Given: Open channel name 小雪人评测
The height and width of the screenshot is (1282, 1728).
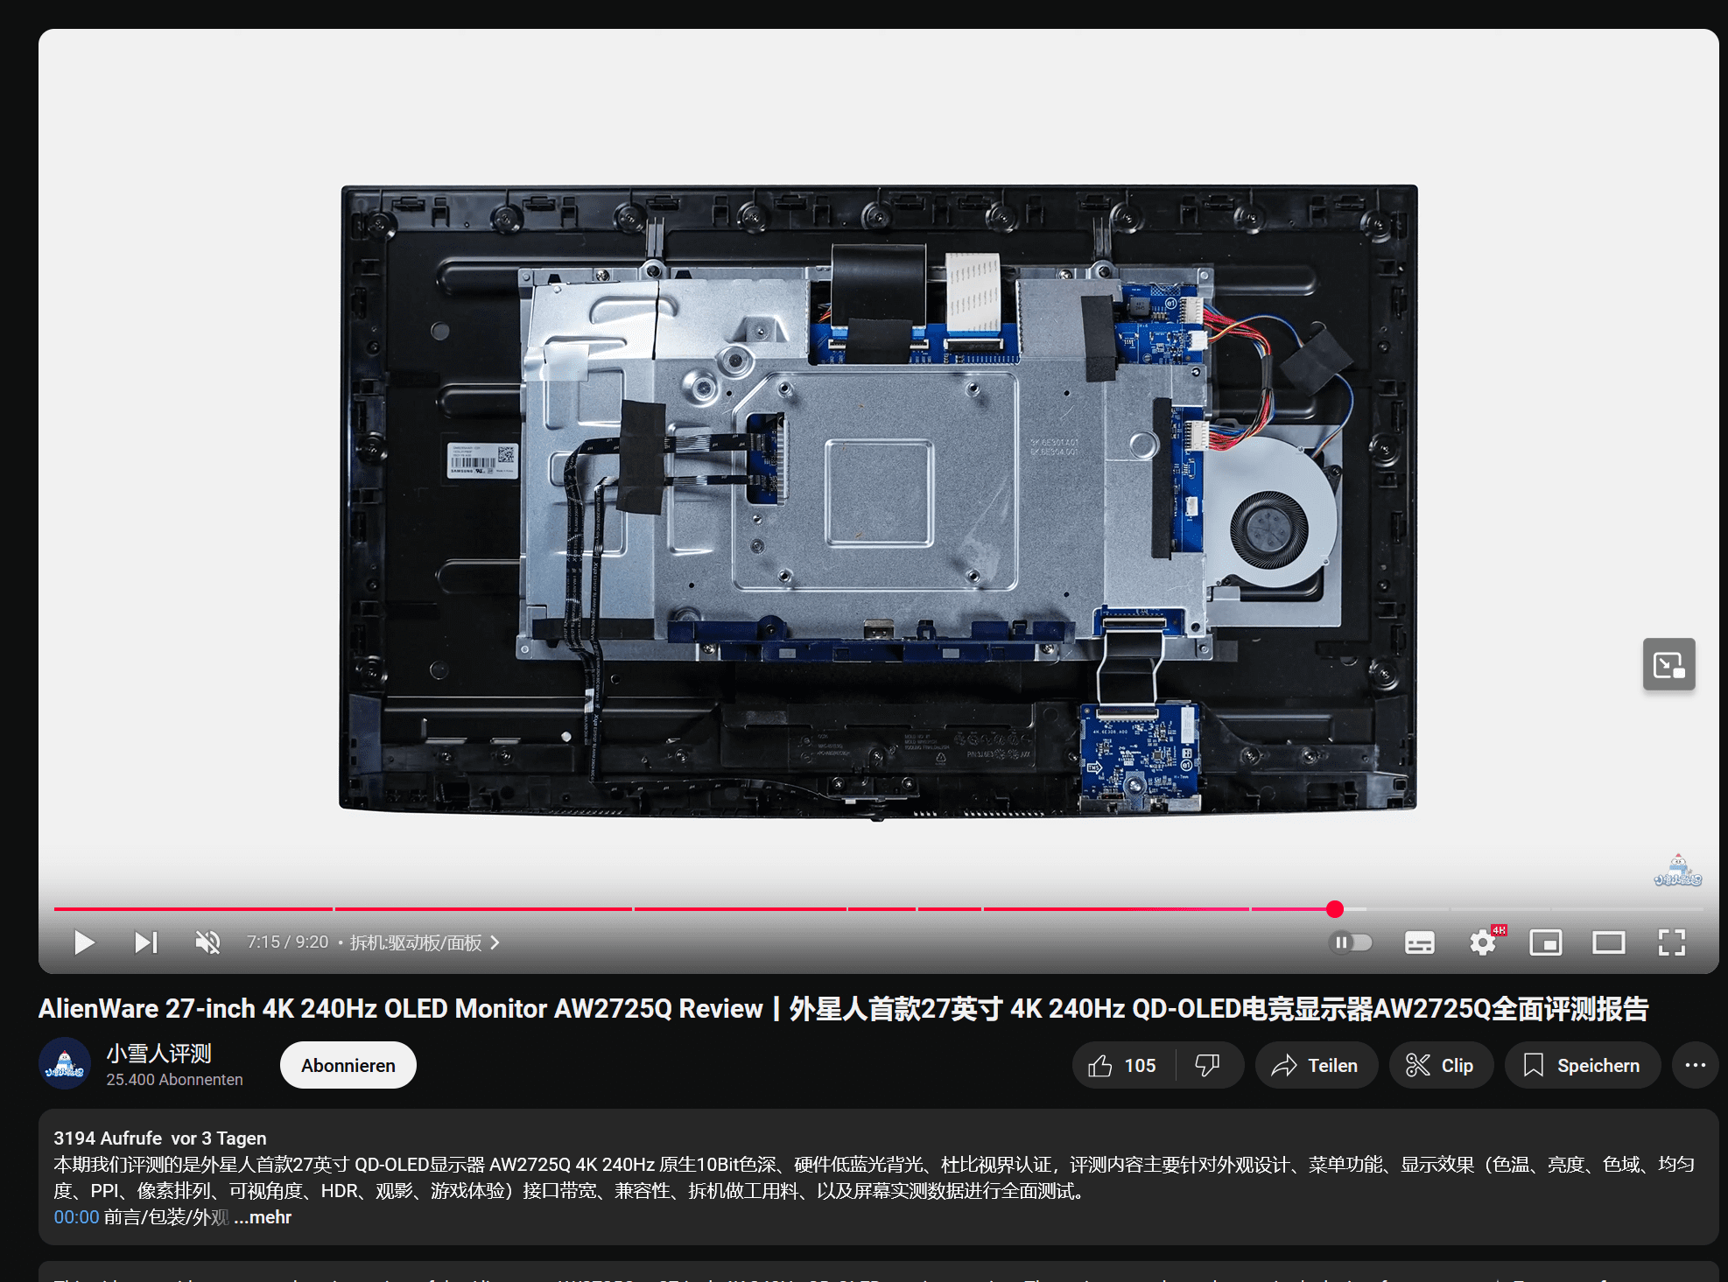Looking at the screenshot, I should [x=159, y=1054].
